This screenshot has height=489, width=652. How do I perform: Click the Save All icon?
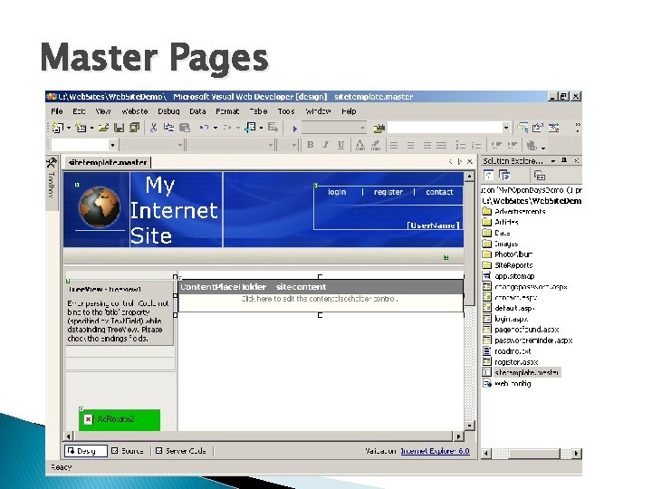coord(134,128)
